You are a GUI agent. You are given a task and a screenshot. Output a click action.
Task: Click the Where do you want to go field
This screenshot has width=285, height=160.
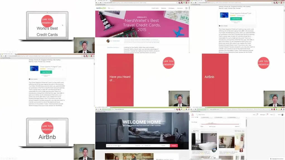[120, 146]
